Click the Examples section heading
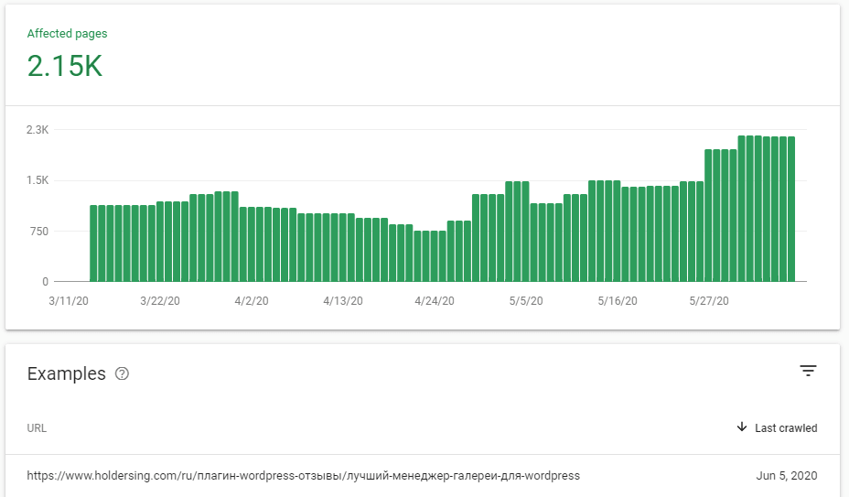This screenshot has height=497, width=849. coord(67,373)
